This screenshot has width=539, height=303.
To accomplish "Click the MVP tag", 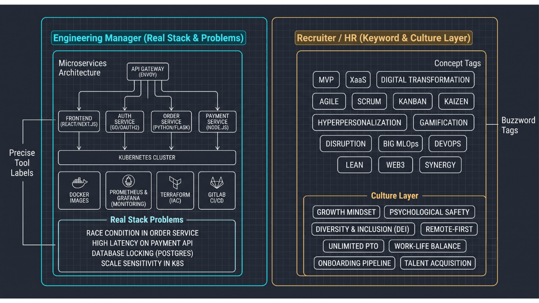I will (326, 80).
